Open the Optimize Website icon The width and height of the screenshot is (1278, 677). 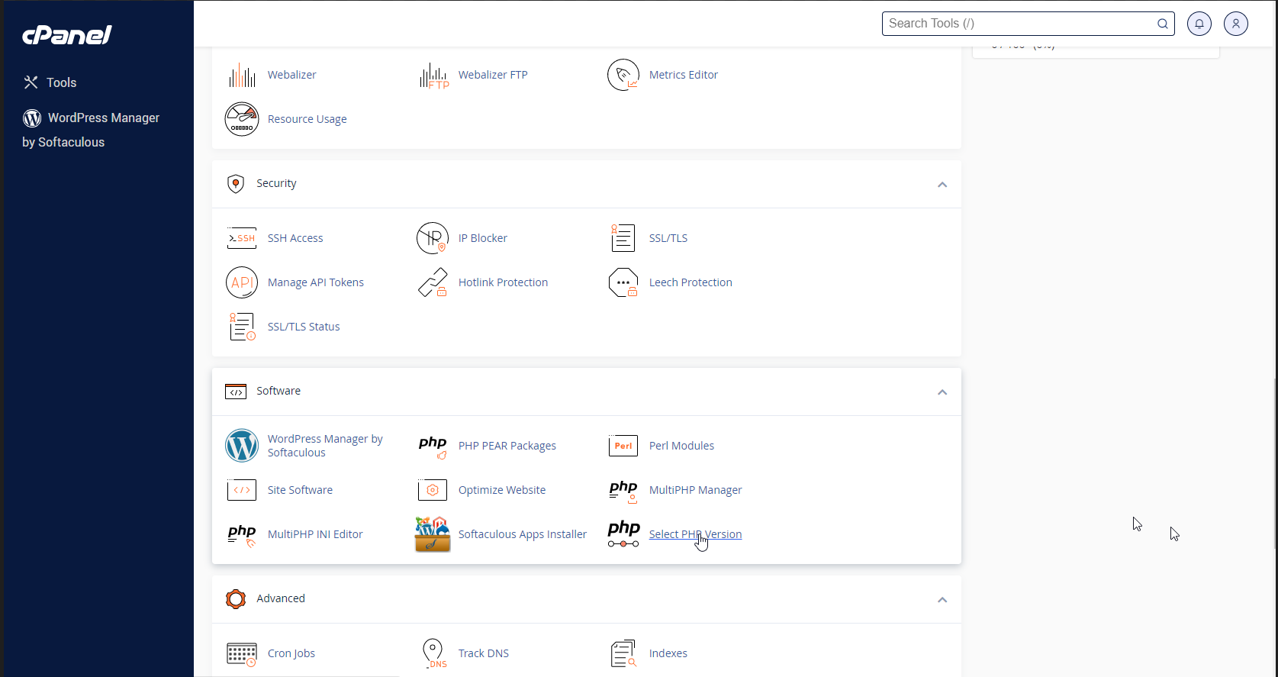[x=433, y=490]
